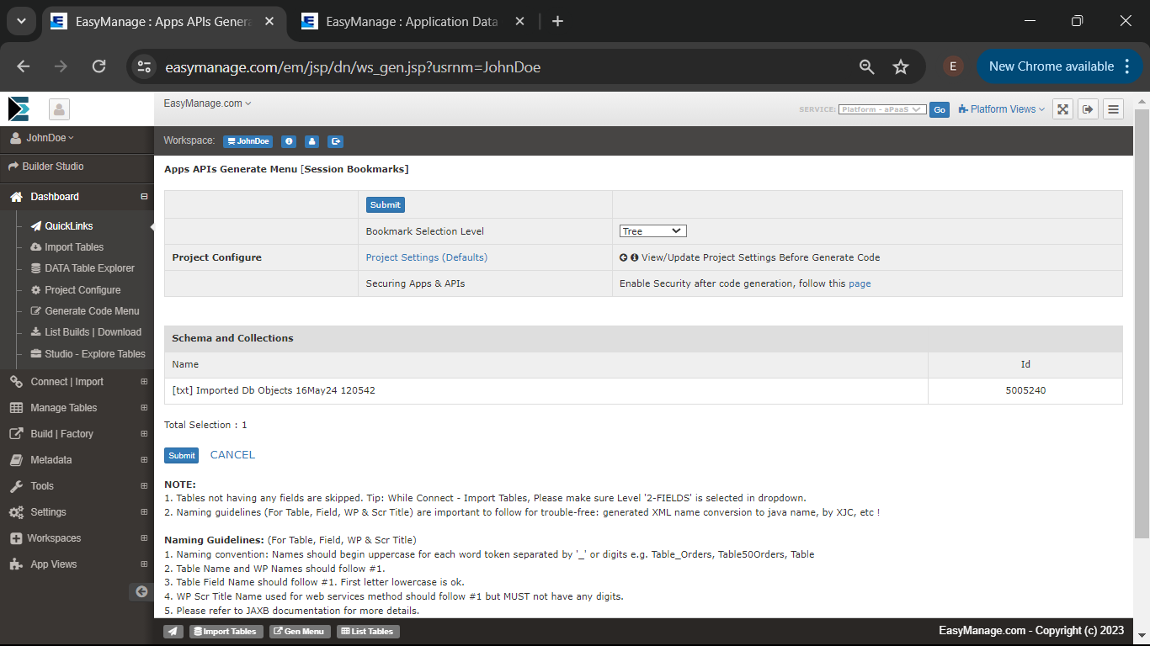This screenshot has width=1150, height=646.
Task: Collapse the sidebar with the arrow icon
Action: point(141,591)
